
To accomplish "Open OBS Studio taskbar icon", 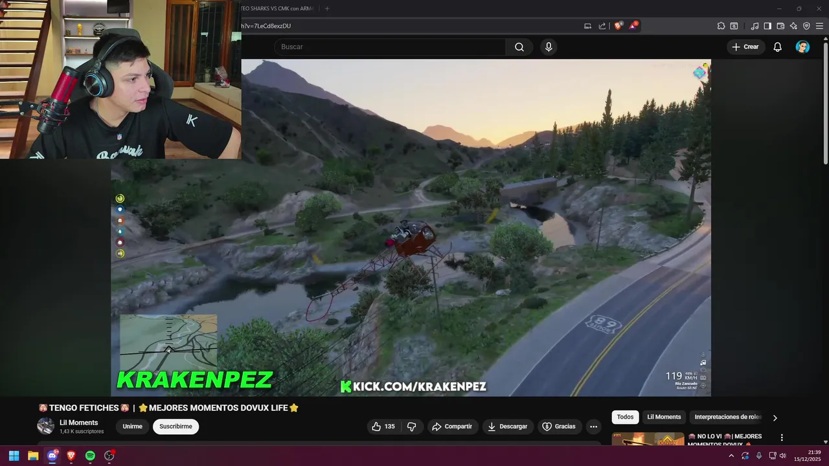I will pyautogui.click(x=109, y=456).
